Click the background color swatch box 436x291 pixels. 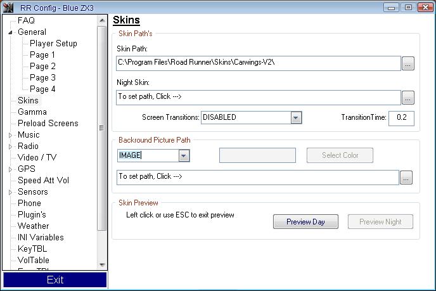pyautogui.click(x=257, y=155)
